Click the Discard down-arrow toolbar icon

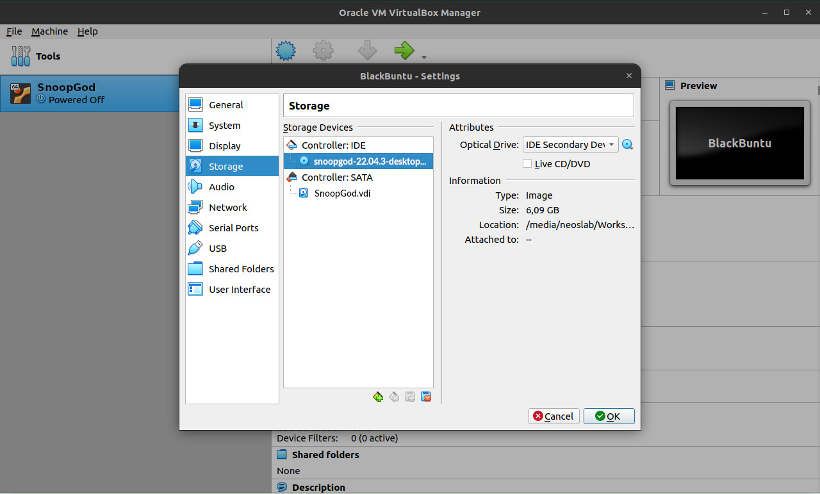tap(367, 51)
